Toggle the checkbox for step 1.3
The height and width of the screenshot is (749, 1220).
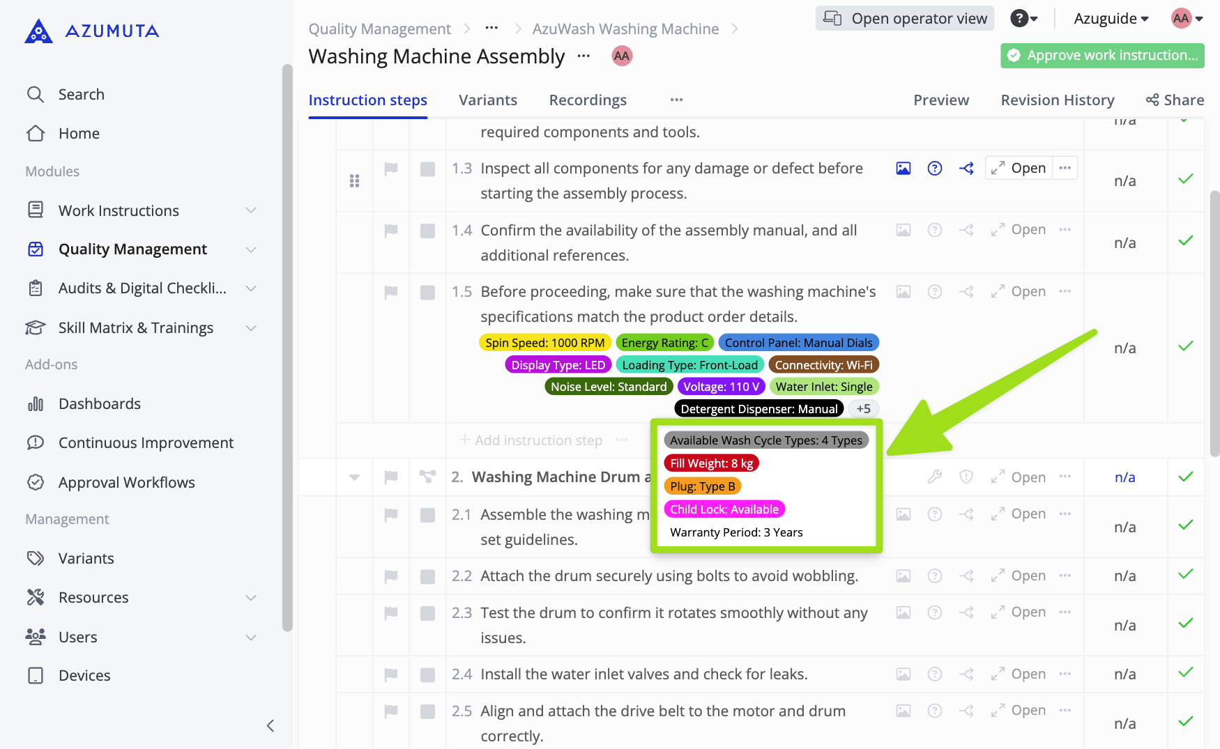coord(427,169)
